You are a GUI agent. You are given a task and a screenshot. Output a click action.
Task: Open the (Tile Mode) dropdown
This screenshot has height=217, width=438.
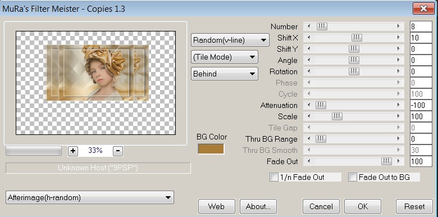[x=225, y=57]
